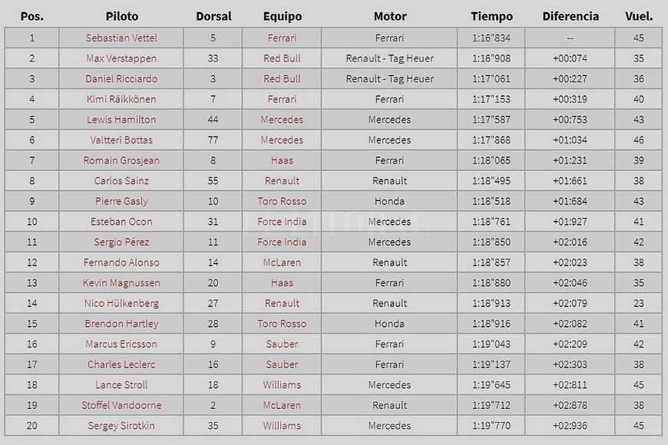668x445 pixels.
Task: Open Sebastian Vettel driver link
Action: click(x=122, y=38)
